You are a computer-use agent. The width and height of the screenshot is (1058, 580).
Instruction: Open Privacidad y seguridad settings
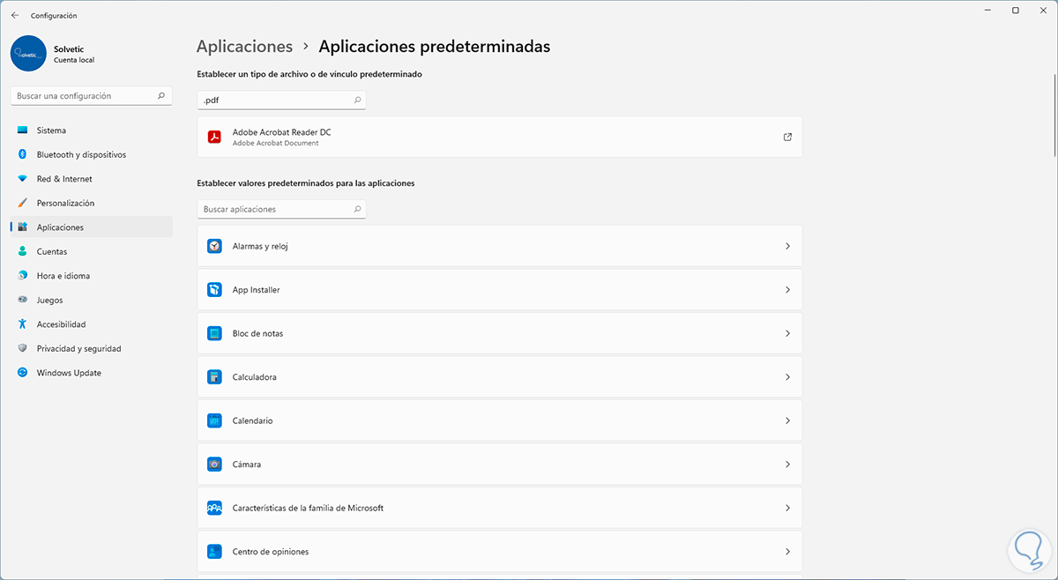click(78, 348)
